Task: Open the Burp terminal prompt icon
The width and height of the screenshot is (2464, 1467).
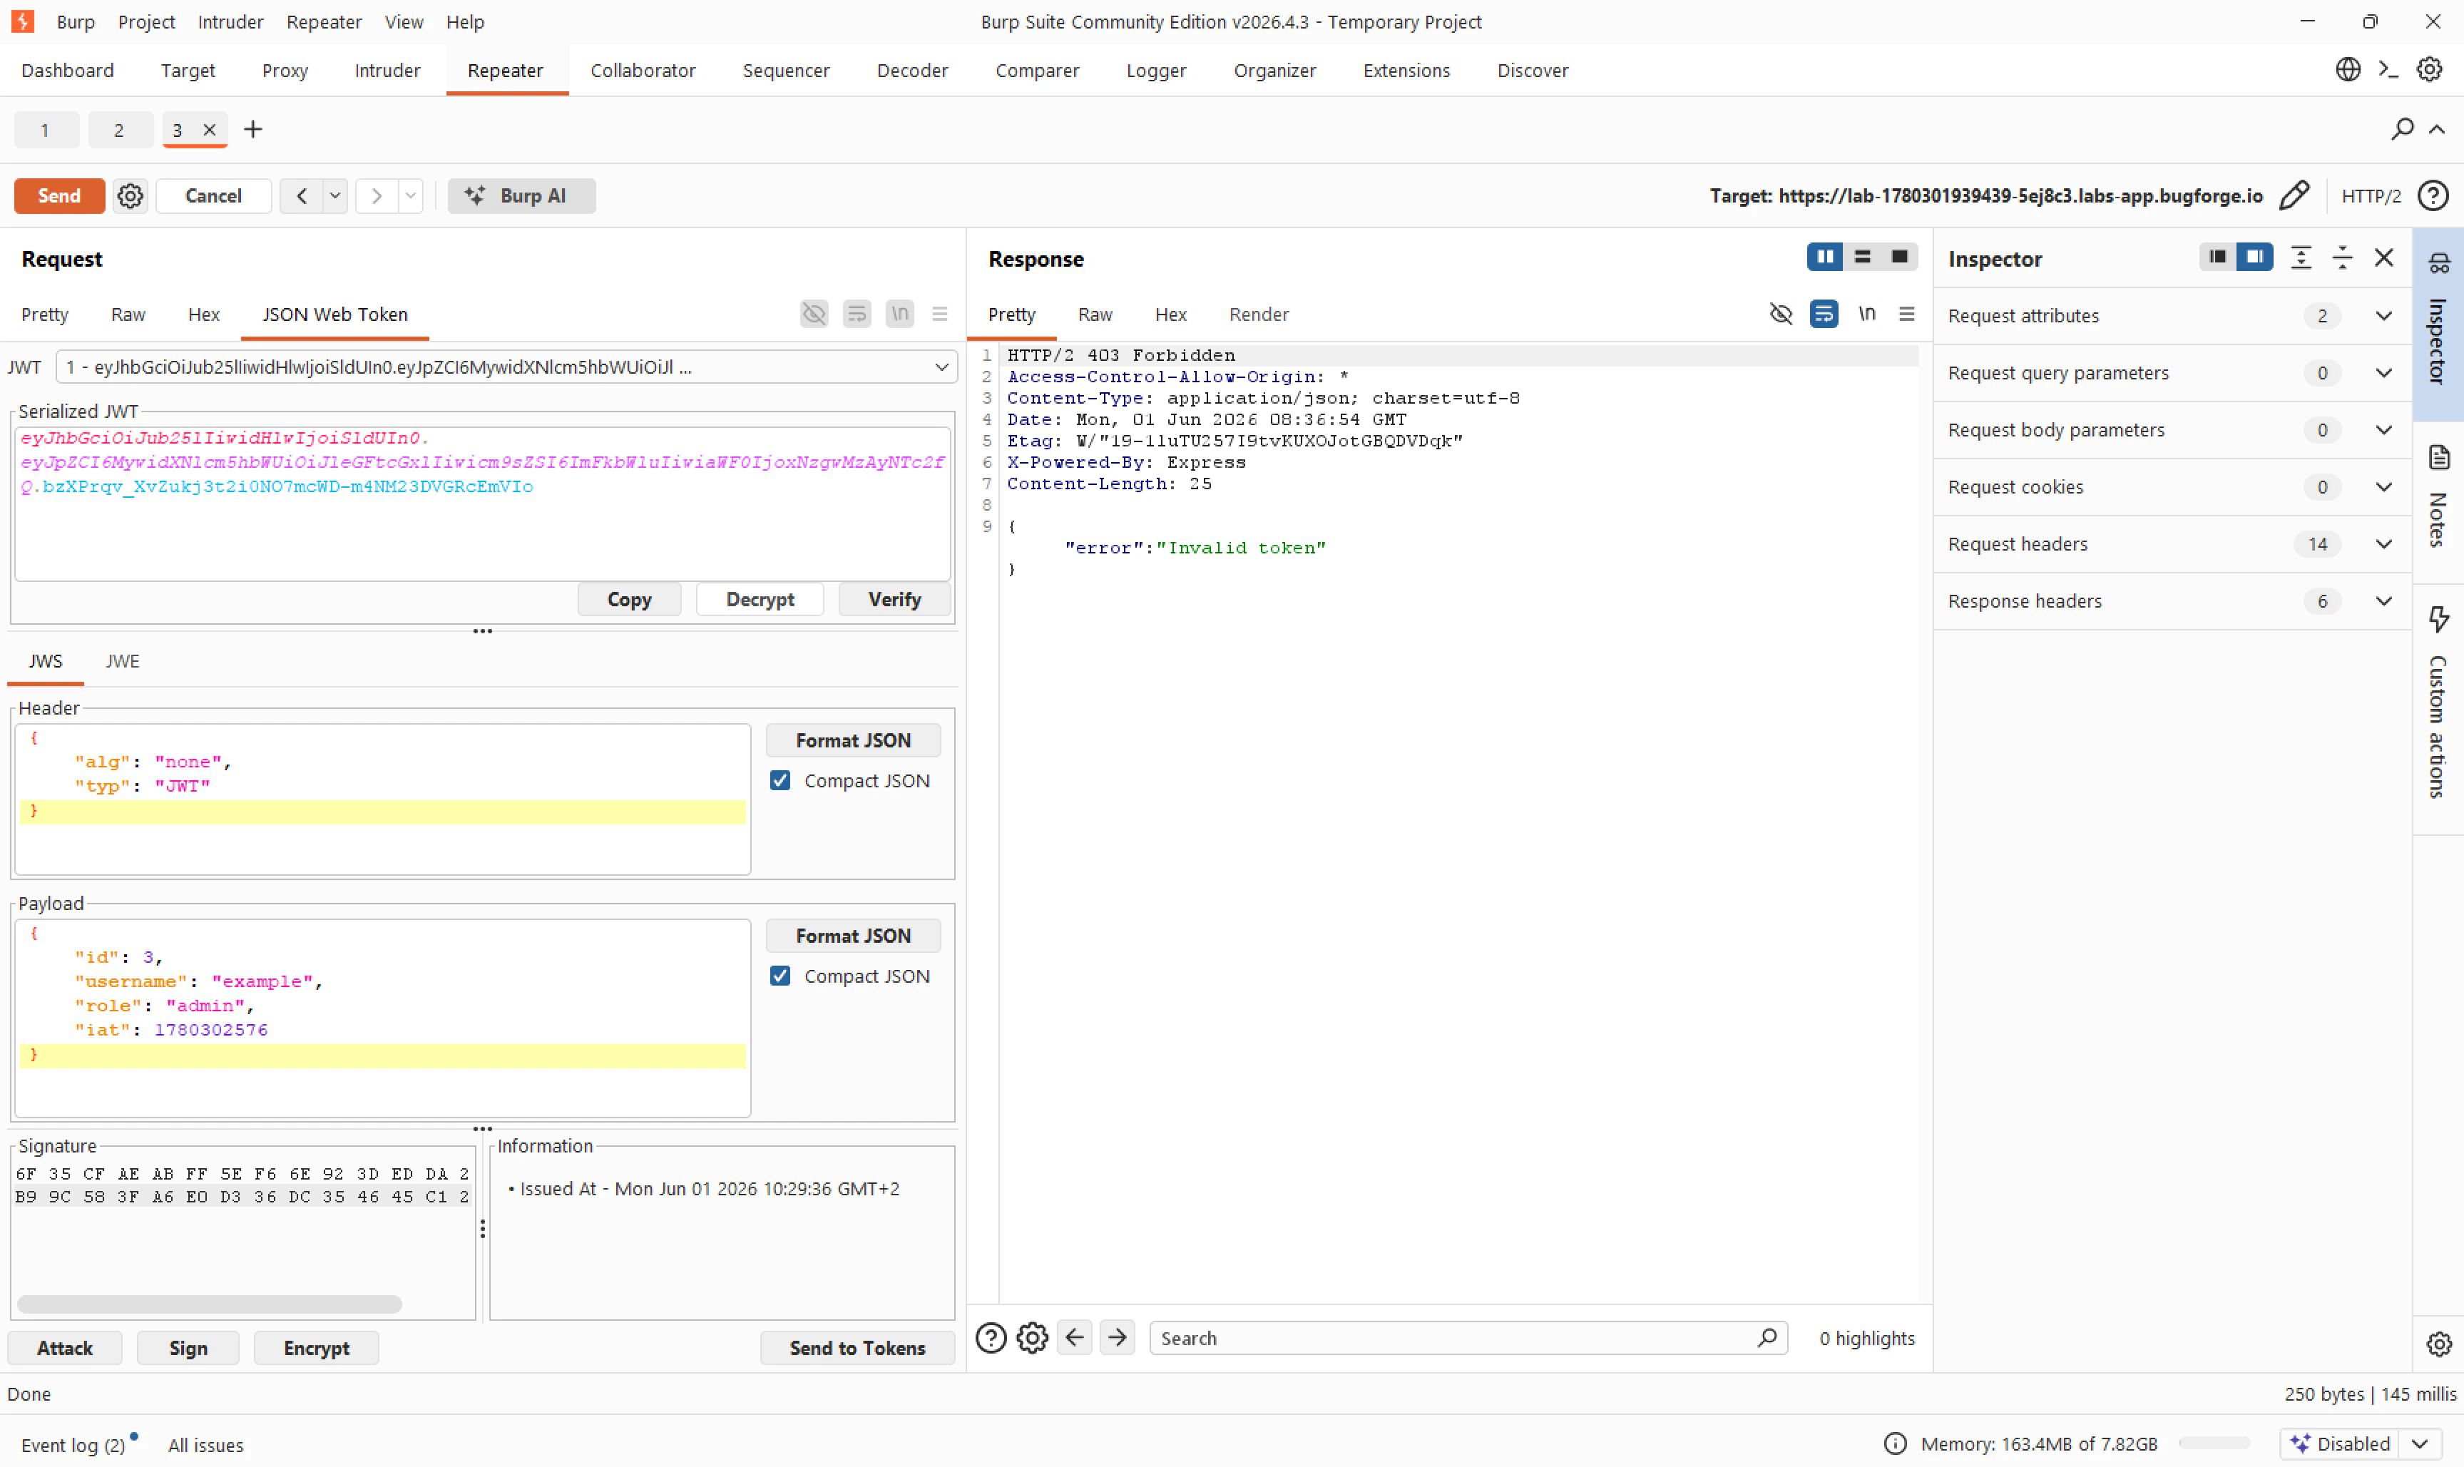Action: point(2388,70)
